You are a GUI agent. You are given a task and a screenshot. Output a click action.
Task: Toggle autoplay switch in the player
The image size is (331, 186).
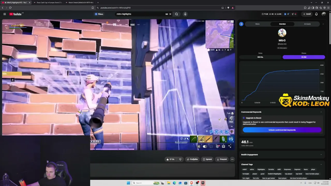(x=205, y=146)
